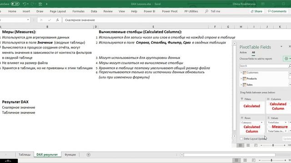Click the Rows area icon
The width and height of the screenshot is (291, 163).
242,118
